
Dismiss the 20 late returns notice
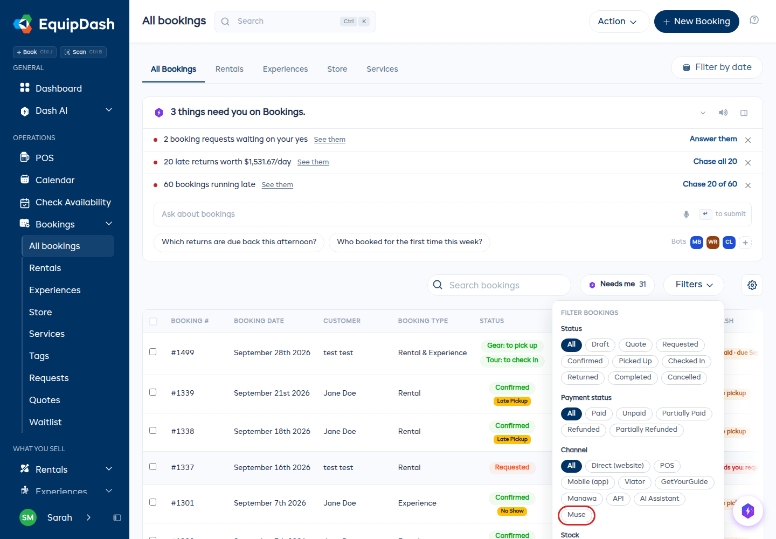[748, 162]
